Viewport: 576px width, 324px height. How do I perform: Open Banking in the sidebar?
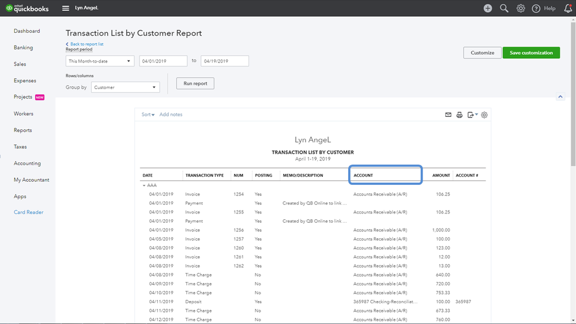(23, 48)
